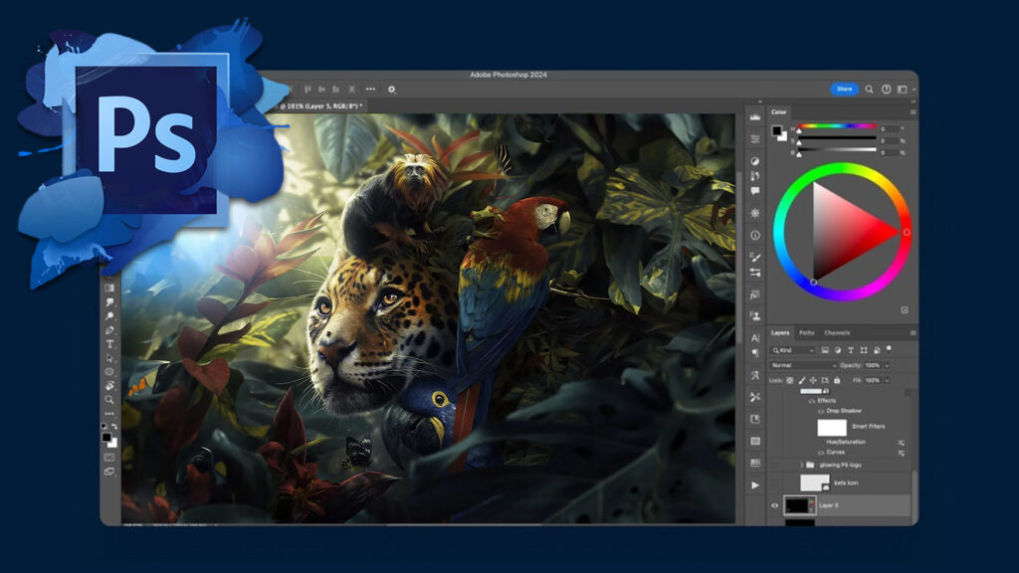The width and height of the screenshot is (1019, 573).
Task: Toggle Curves smart filter visibility
Action: point(821,453)
